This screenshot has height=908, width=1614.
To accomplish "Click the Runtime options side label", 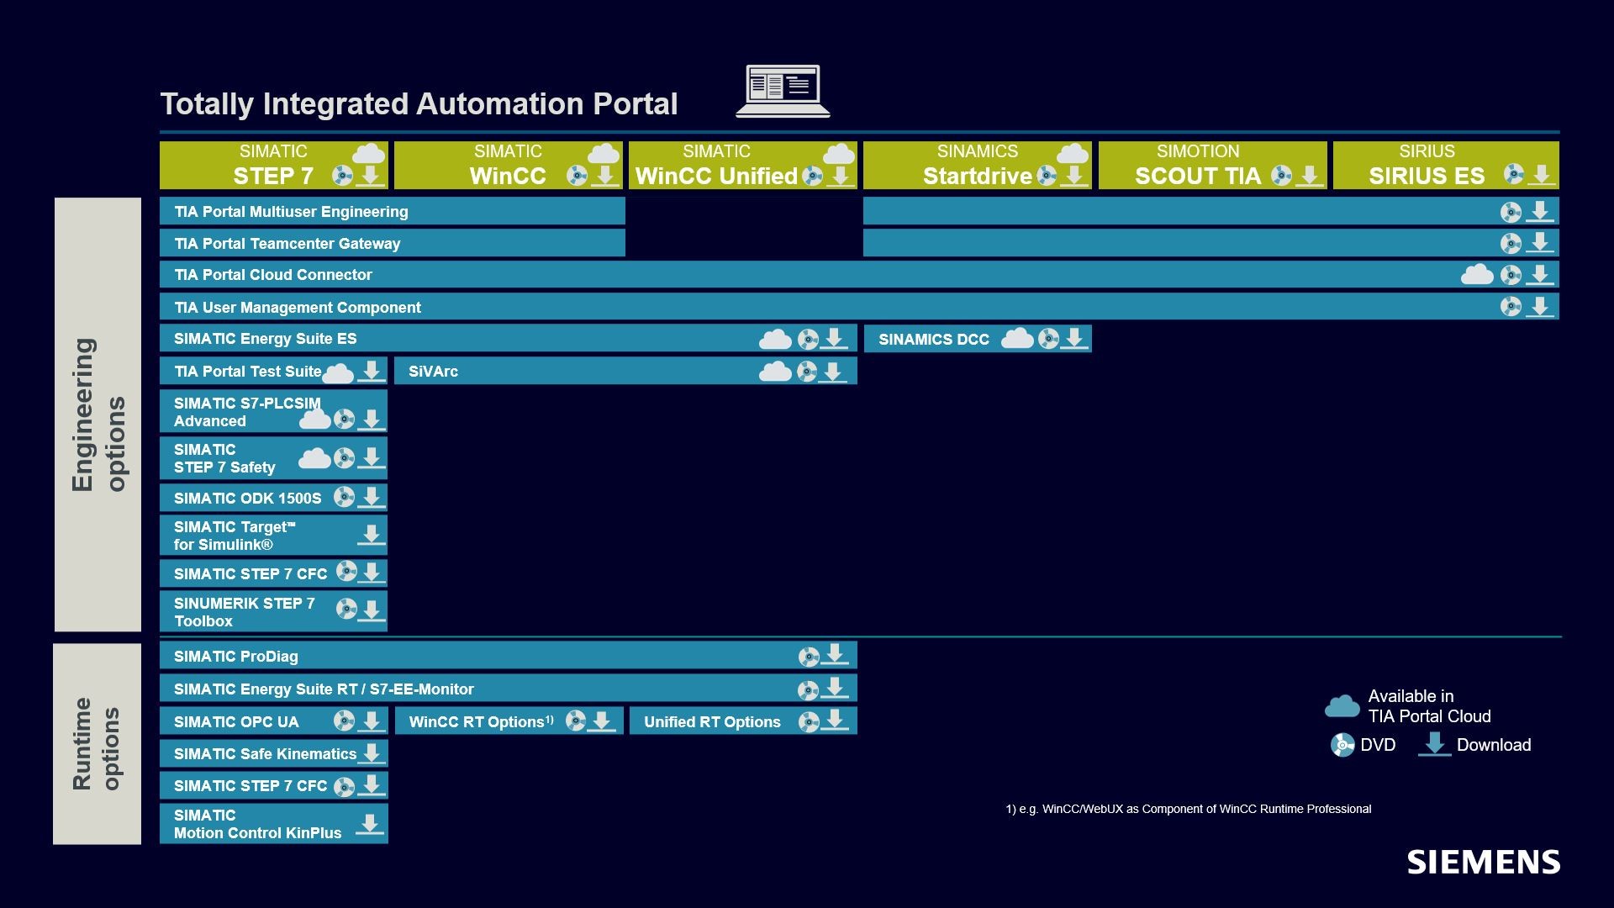I will click(x=97, y=744).
